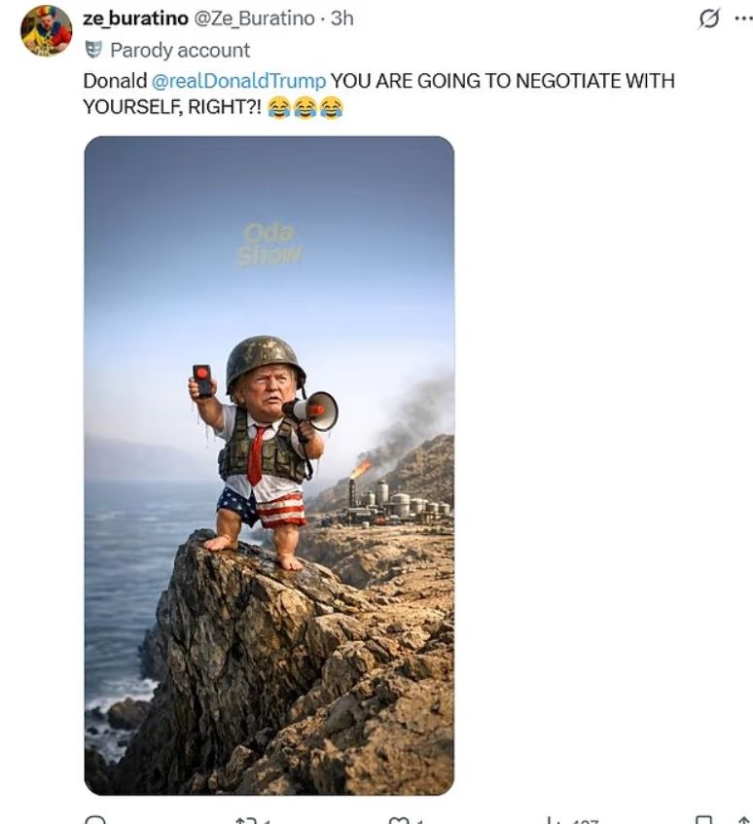Open the @Ze_Buratino handle link
The image size is (753, 824).
(x=256, y=18)
